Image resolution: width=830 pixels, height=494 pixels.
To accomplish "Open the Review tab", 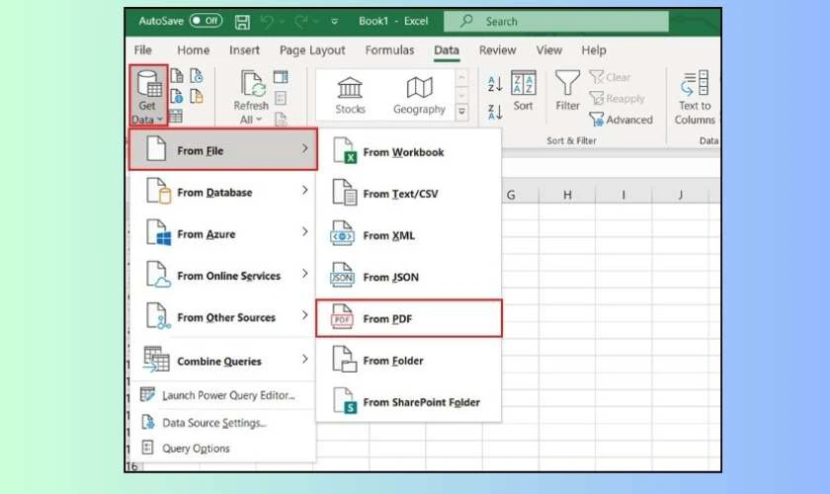I will tap(497, 49).
